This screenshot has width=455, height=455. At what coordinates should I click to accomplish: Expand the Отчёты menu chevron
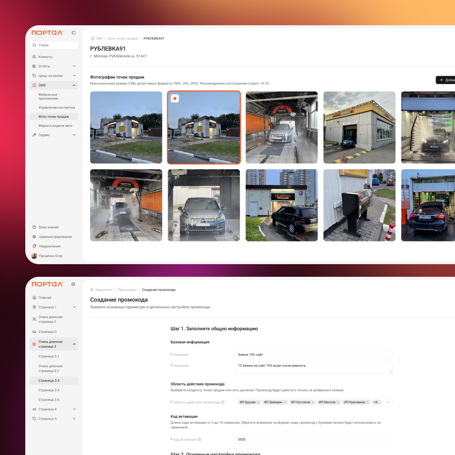point(74,66)
